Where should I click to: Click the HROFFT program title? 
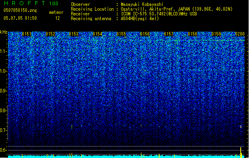pos(25,3)
